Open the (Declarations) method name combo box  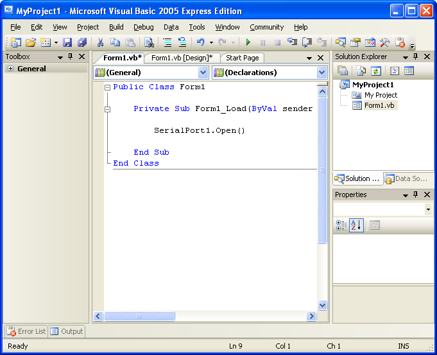pyautogui.click(x=270, y=73)
